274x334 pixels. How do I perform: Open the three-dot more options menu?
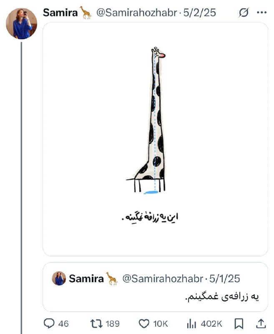tap(261, 13)
